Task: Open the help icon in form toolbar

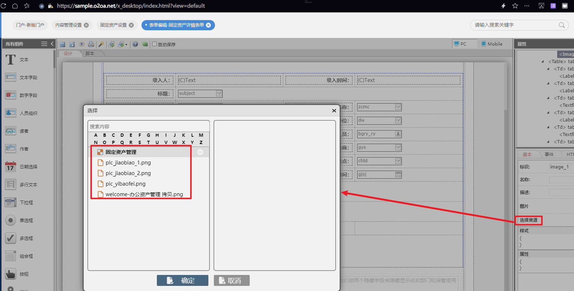Action: (x=135, y=44)
